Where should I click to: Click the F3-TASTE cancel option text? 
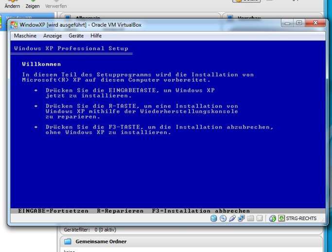[159, 130]
